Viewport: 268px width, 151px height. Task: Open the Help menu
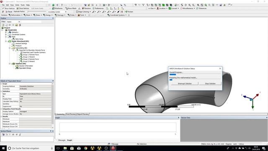click(28, 5)
